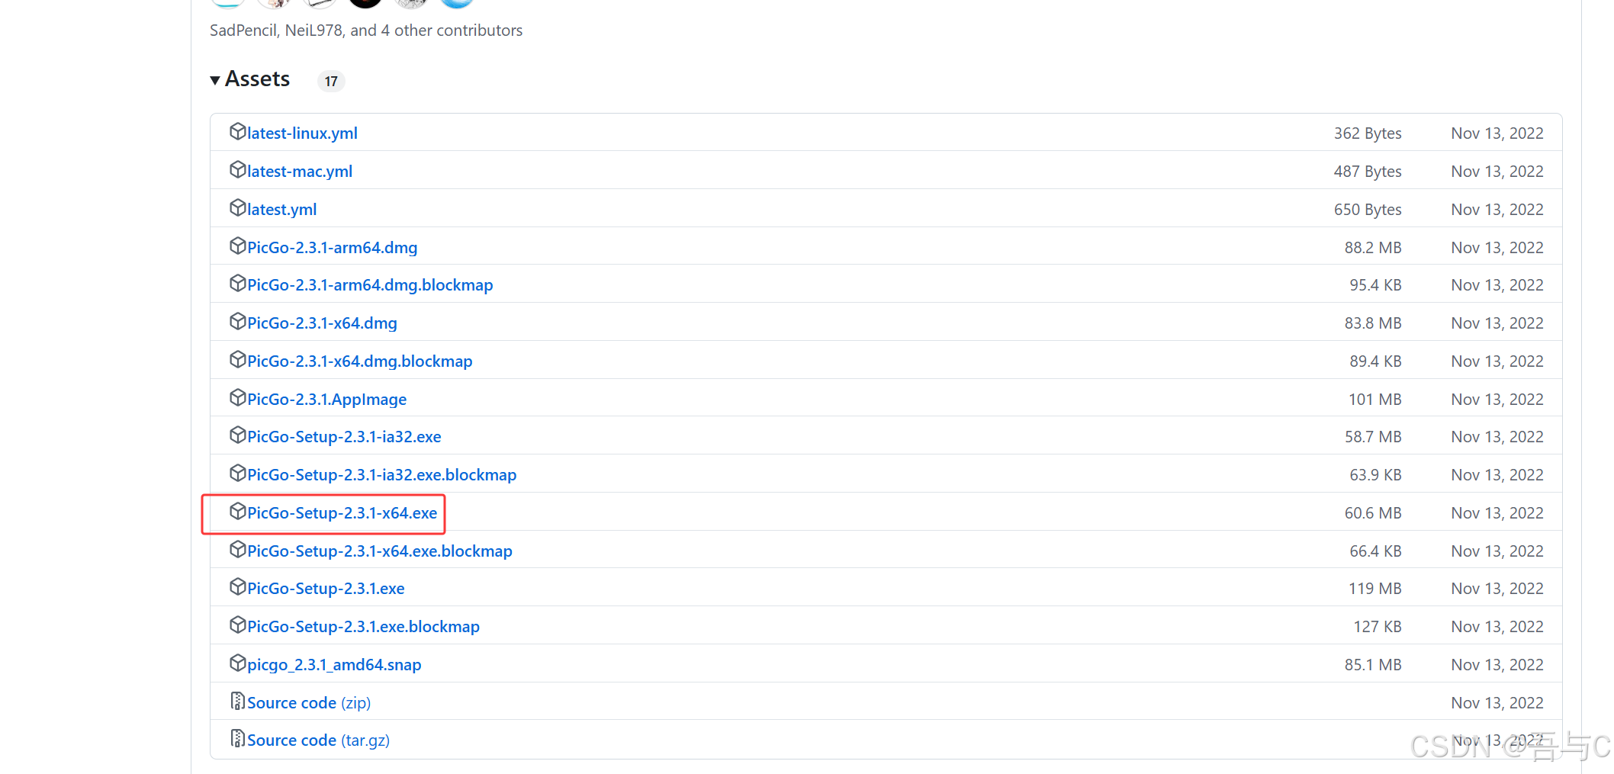
Task: Select the 83.8 MB file size
Action: tap(1373, 323)
